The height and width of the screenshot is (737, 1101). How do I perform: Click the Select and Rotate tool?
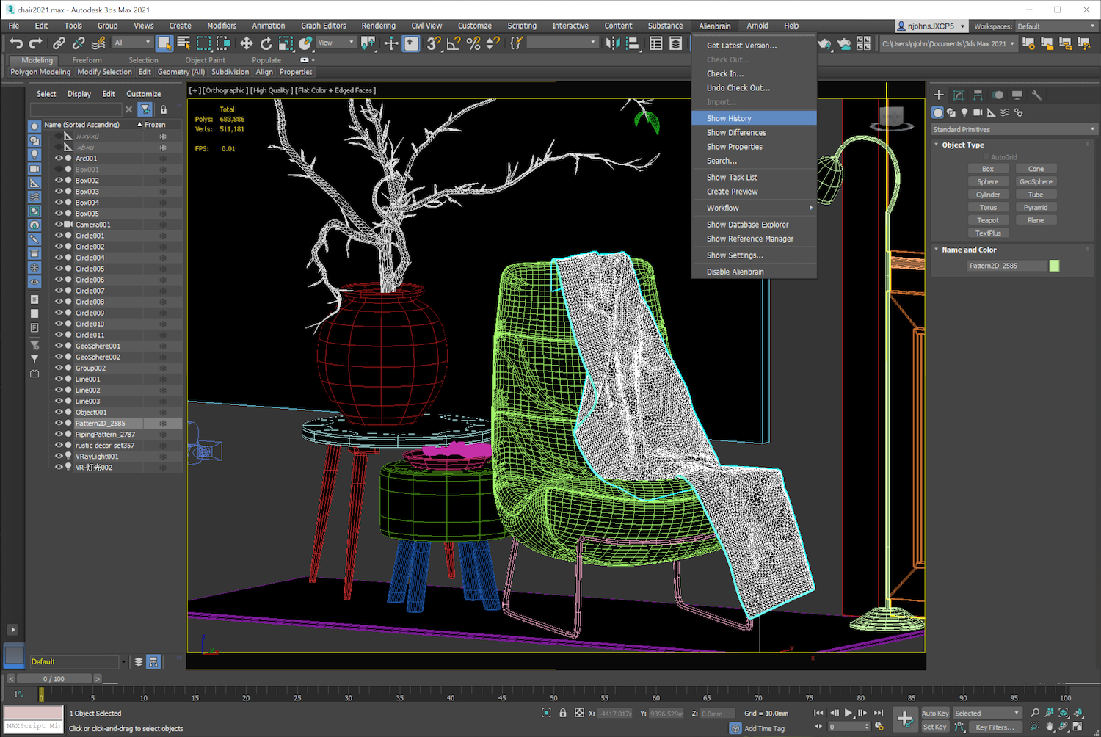click(266, 44)
